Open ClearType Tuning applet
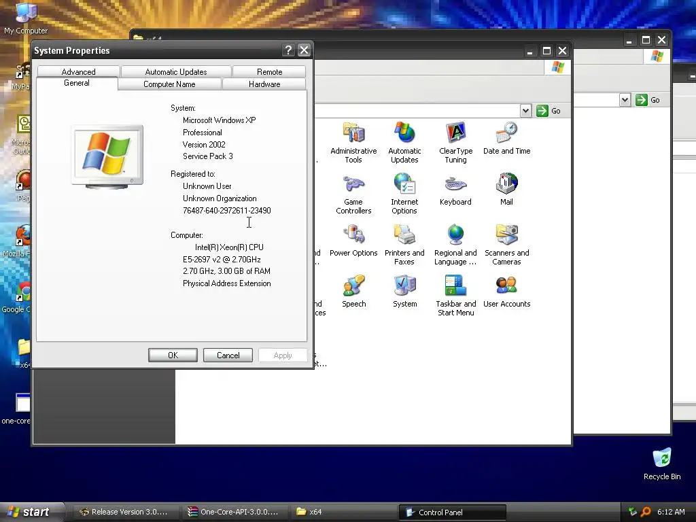 tap(455, 143)
